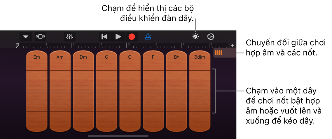Tap the Bdim chord strip
Viewport: 332px width, 139px height.
[x=200, y=91]
